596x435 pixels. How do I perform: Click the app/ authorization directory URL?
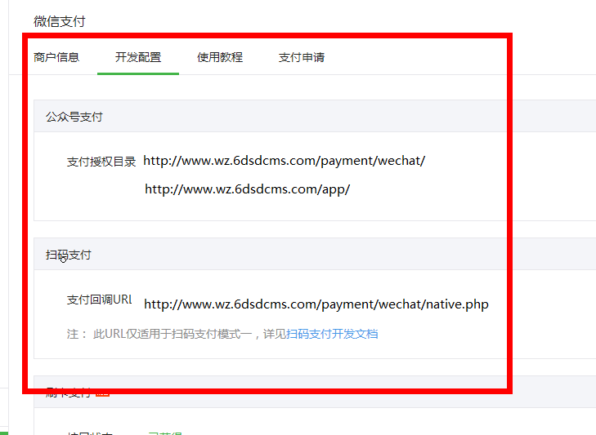[247, 189]
